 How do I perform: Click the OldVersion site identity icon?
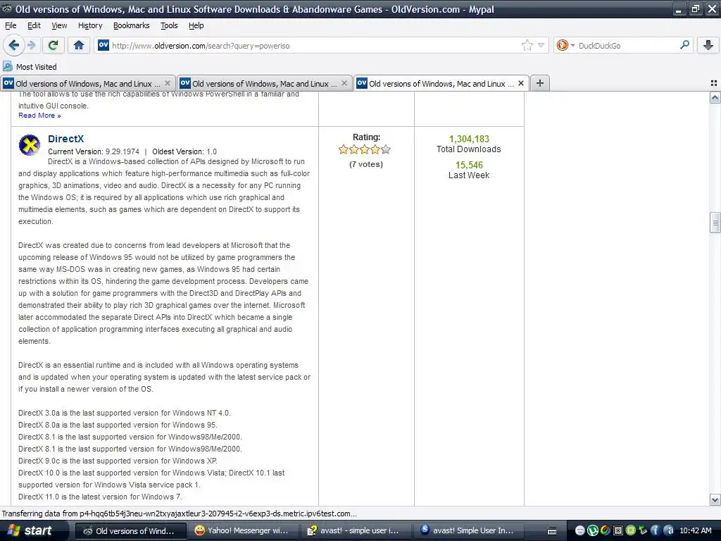(104, 45)
